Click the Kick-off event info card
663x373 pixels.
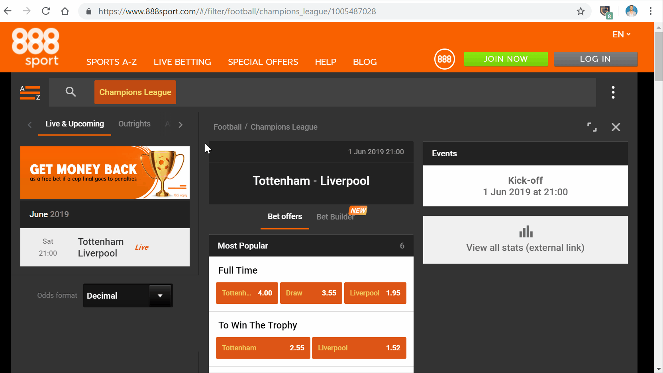(x=526, y=186)
